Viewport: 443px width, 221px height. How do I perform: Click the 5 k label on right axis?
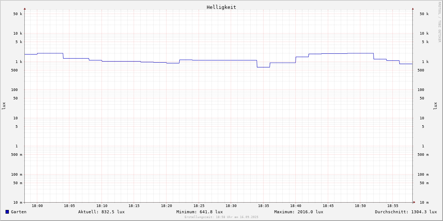coord(425,42)
